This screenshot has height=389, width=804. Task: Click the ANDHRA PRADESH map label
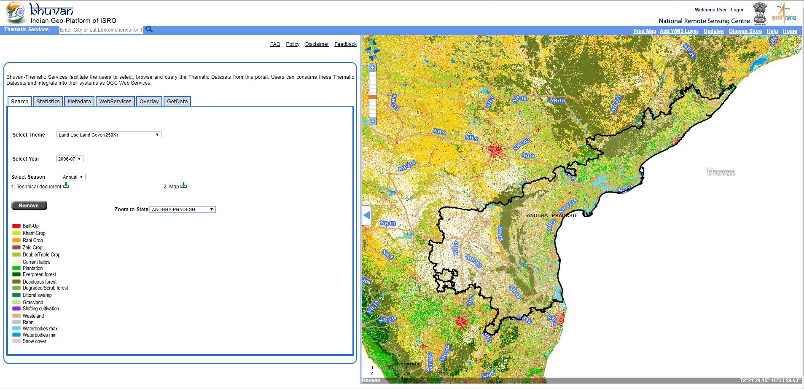click(x=551, y=215)
